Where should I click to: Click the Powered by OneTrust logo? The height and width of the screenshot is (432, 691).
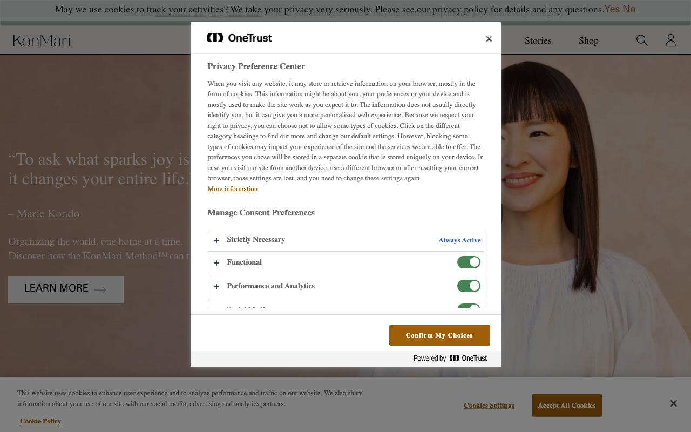450,358
